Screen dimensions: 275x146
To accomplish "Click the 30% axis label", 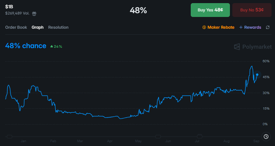I will [266, 93].
